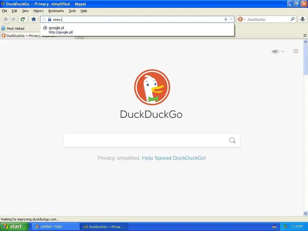Open the DuckDuckGo hamburger menu
This screenshot has width=308, height=231.
click(296, 51)
